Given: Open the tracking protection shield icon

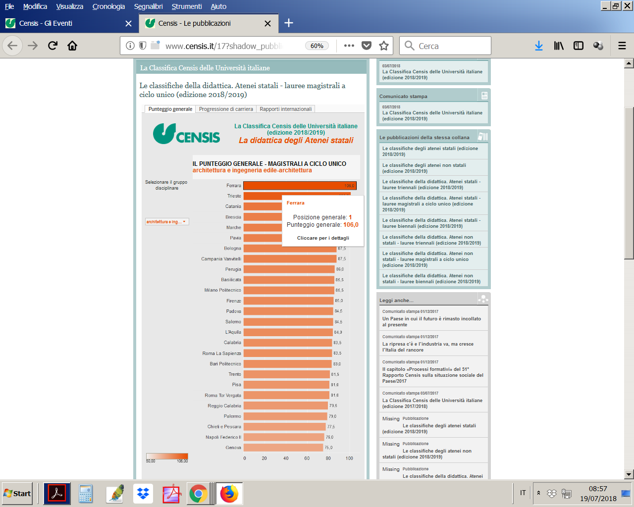Looking at the screenshot, I should pos(143,46).
